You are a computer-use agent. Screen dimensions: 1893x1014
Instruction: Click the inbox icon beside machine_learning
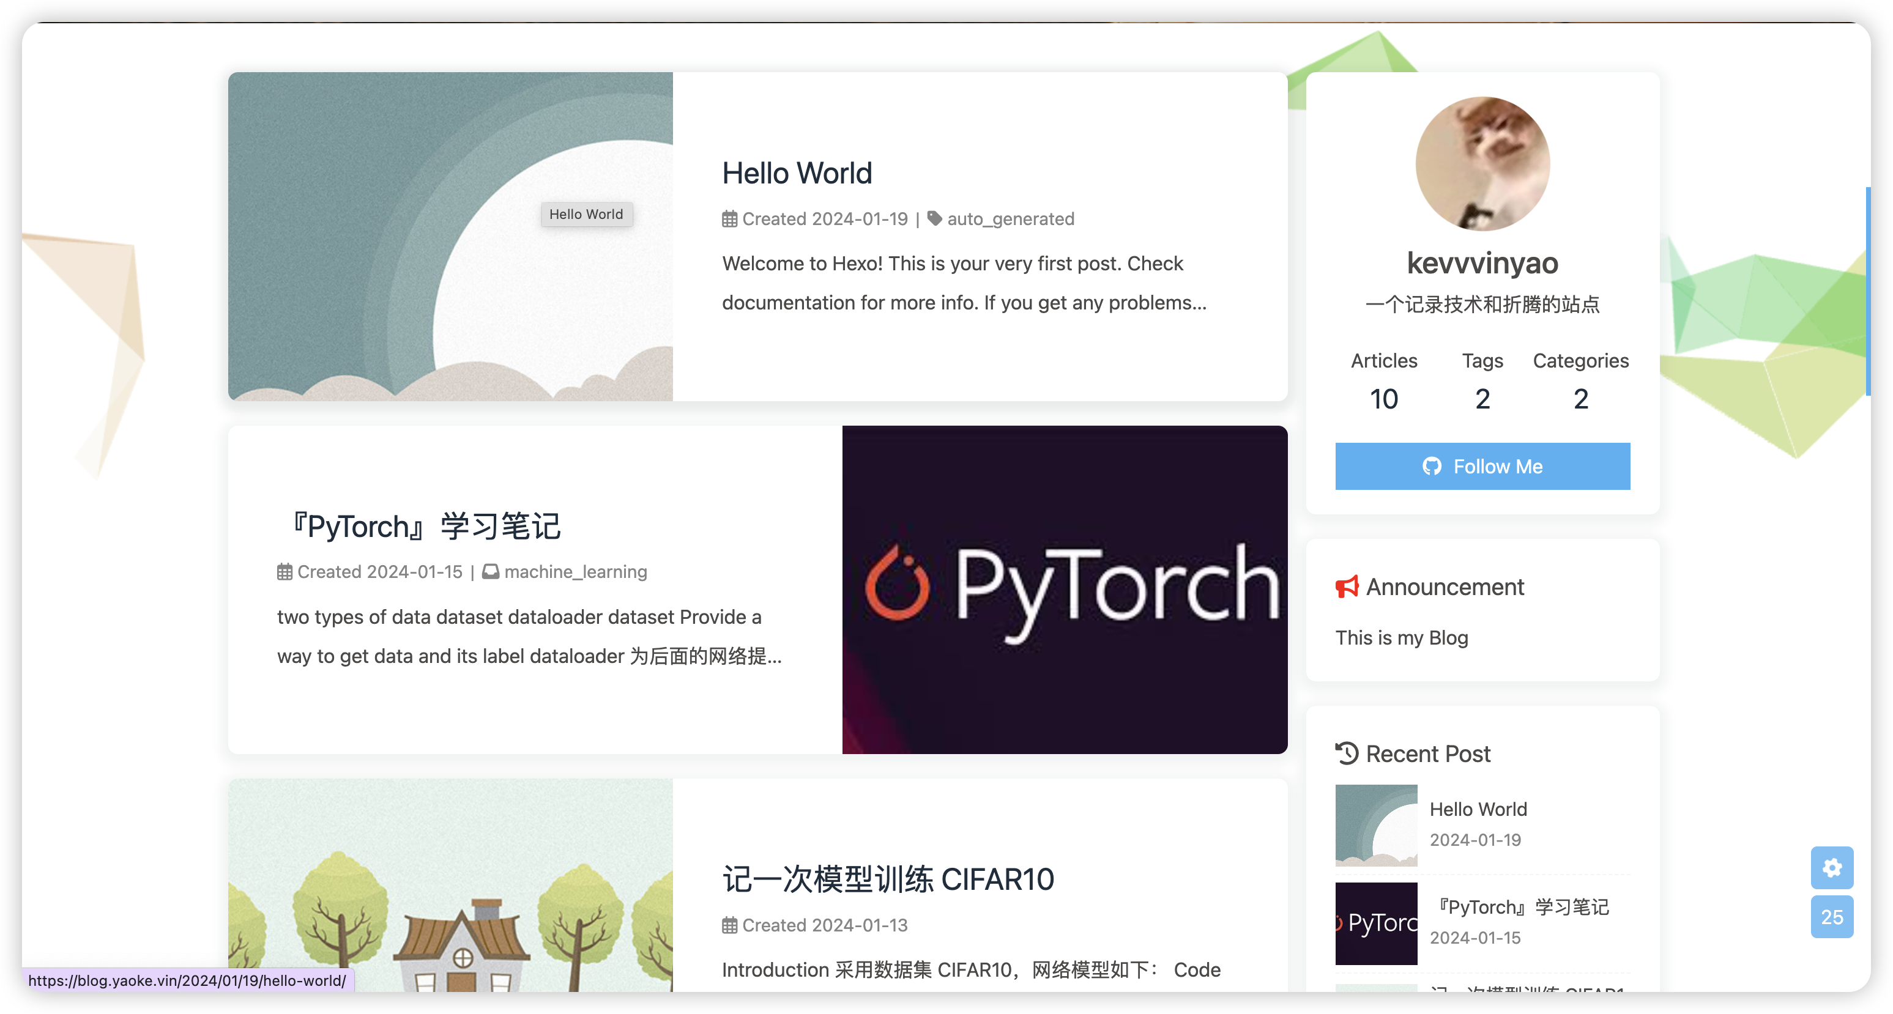point(491,572)
